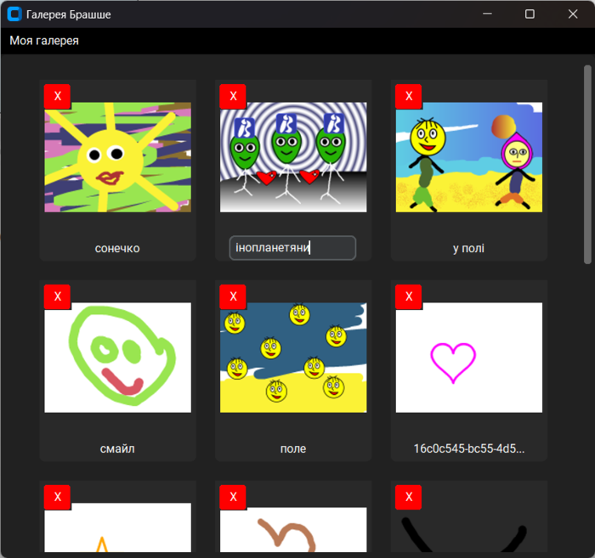Select the сонечко caption label
This screenshot has height=558, width=595.
pos(117,248)
